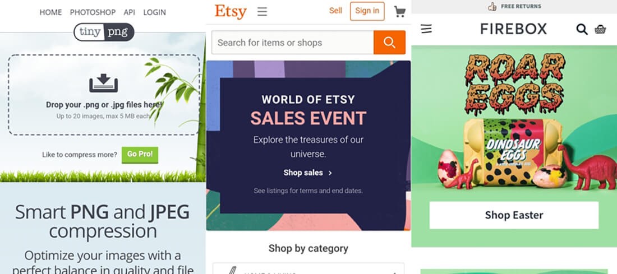This screenshot has height=274, width=617.
Task: Open the Photoshop menu link
Action: point(93,12)
